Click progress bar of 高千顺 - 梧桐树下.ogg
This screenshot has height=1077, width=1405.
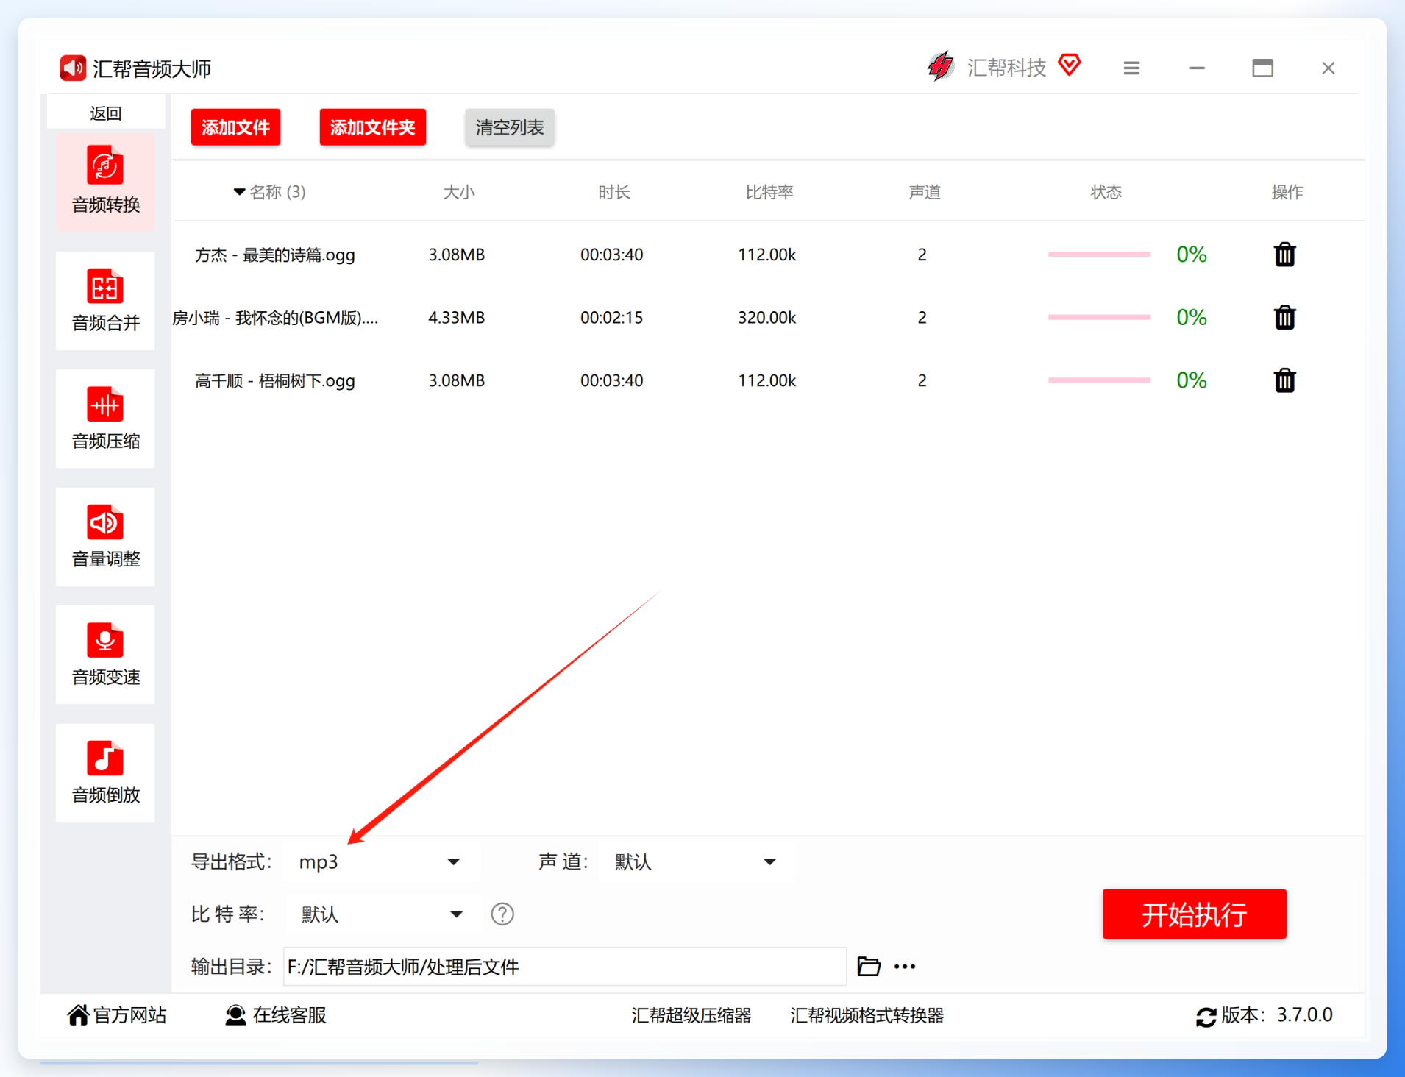tap(1099, 380)
